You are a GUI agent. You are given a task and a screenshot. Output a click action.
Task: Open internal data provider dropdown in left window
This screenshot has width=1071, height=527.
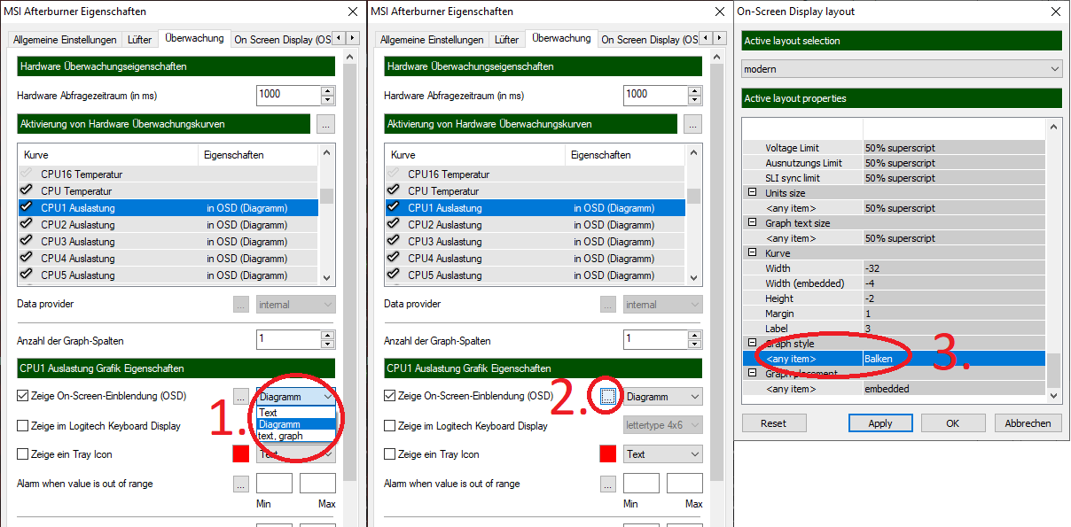(x=296, y=305)
